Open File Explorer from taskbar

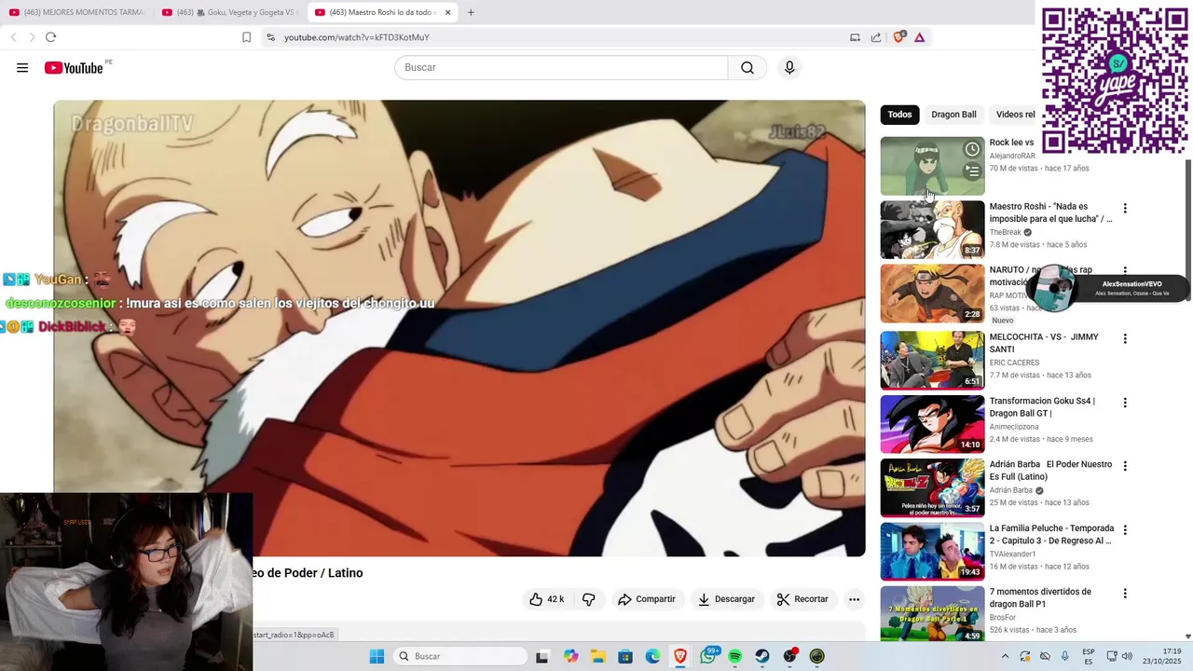click(597, 656)
